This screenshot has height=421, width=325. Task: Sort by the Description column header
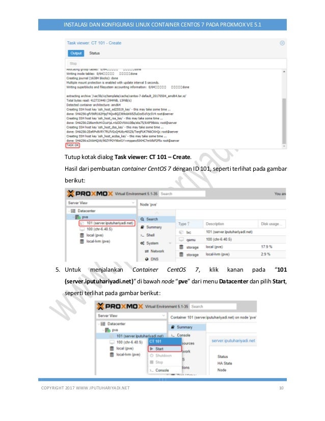tap(231, 224)
